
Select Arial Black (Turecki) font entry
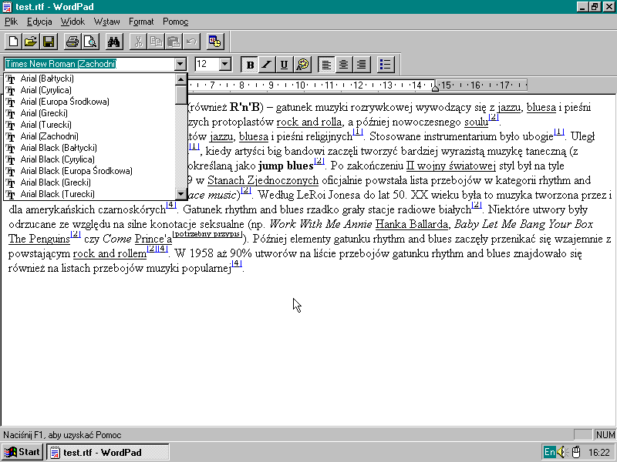pyautogui.click(x=89, y=194)
